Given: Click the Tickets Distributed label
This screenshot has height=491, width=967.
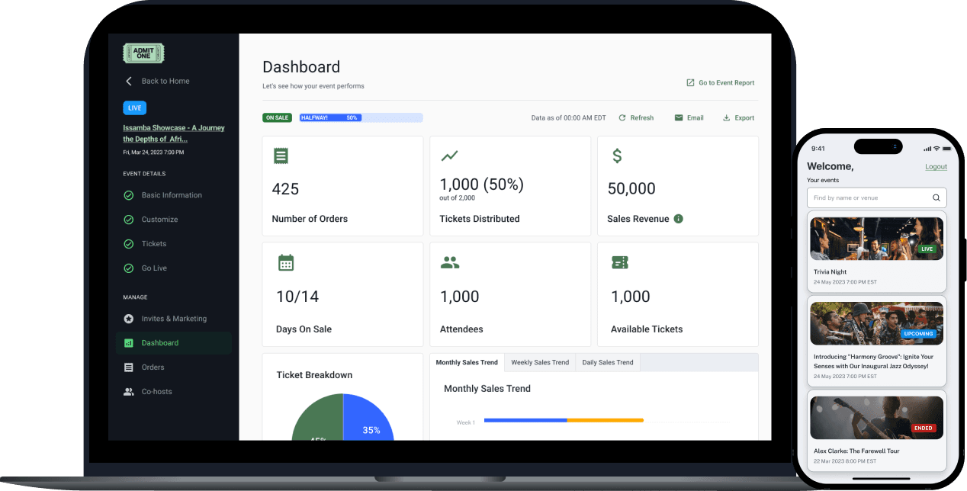Looking at the screenshot, I should point(480,219).
